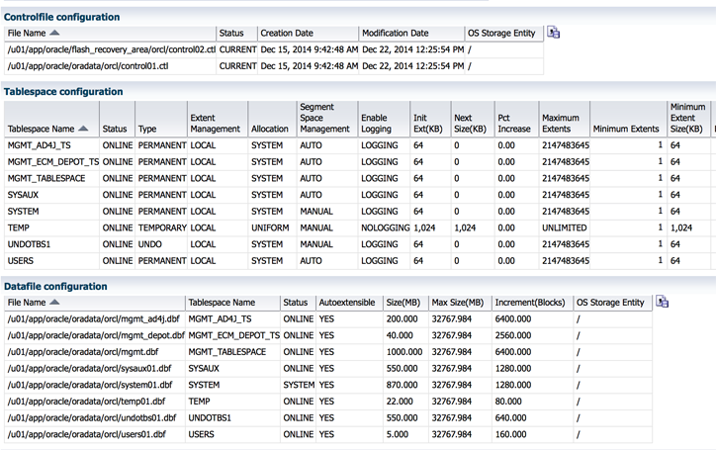Click sort arrow next to Tablespace Name header

point(83,130)
